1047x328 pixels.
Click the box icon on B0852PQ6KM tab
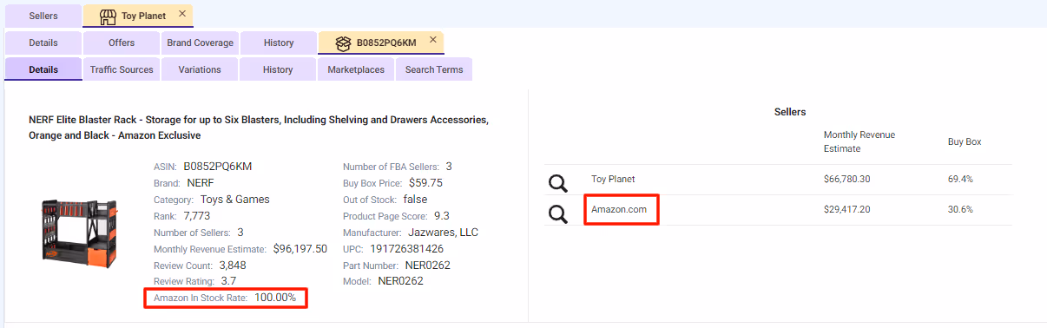click(344, 43)
